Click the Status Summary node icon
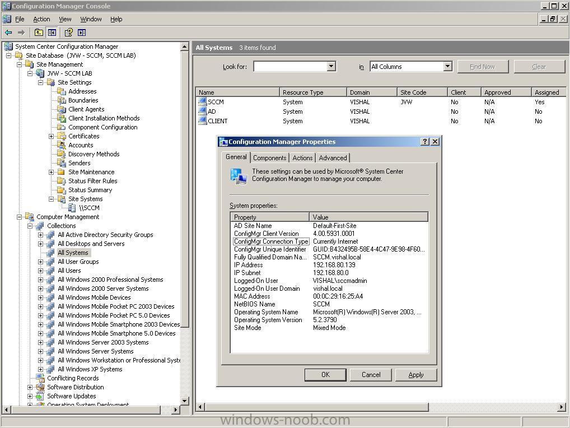The image size is (570, 428). pos(62,190)
